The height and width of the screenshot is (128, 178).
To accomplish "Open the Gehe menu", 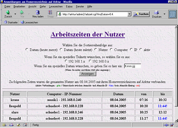I will 43,6.
